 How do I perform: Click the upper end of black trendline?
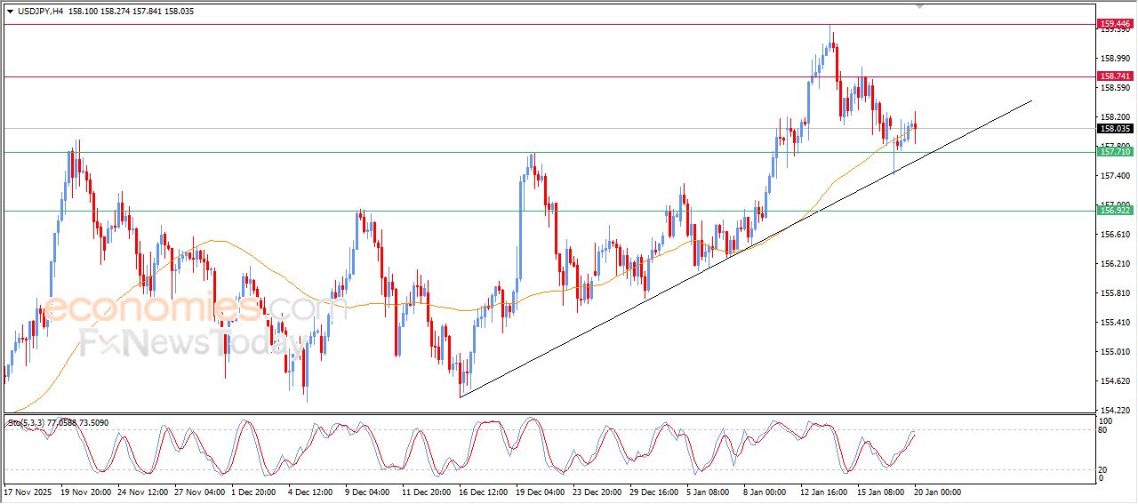point(1030,101)
